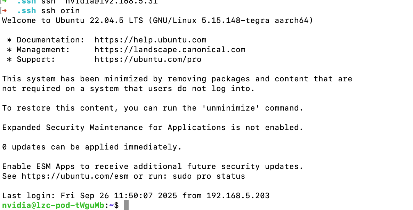Viewport: 413px width, 210px height.
Task: Click the asterisk bullet beside Documentation
Action: 9,40
